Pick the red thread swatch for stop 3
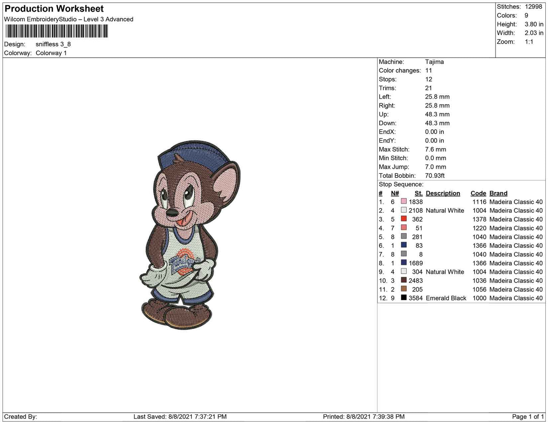This screenshot has width=548, height=422. [x=404, y=219]
